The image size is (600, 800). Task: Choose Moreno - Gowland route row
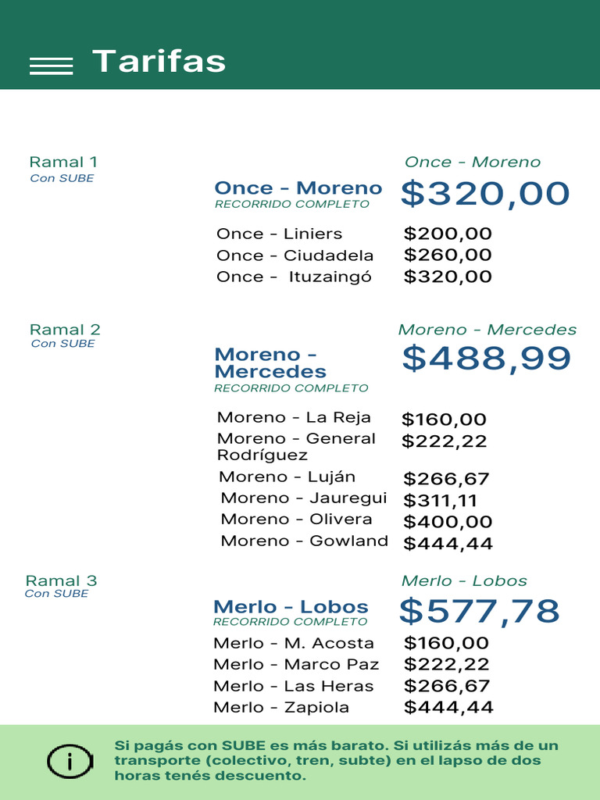tap(304, 541)
